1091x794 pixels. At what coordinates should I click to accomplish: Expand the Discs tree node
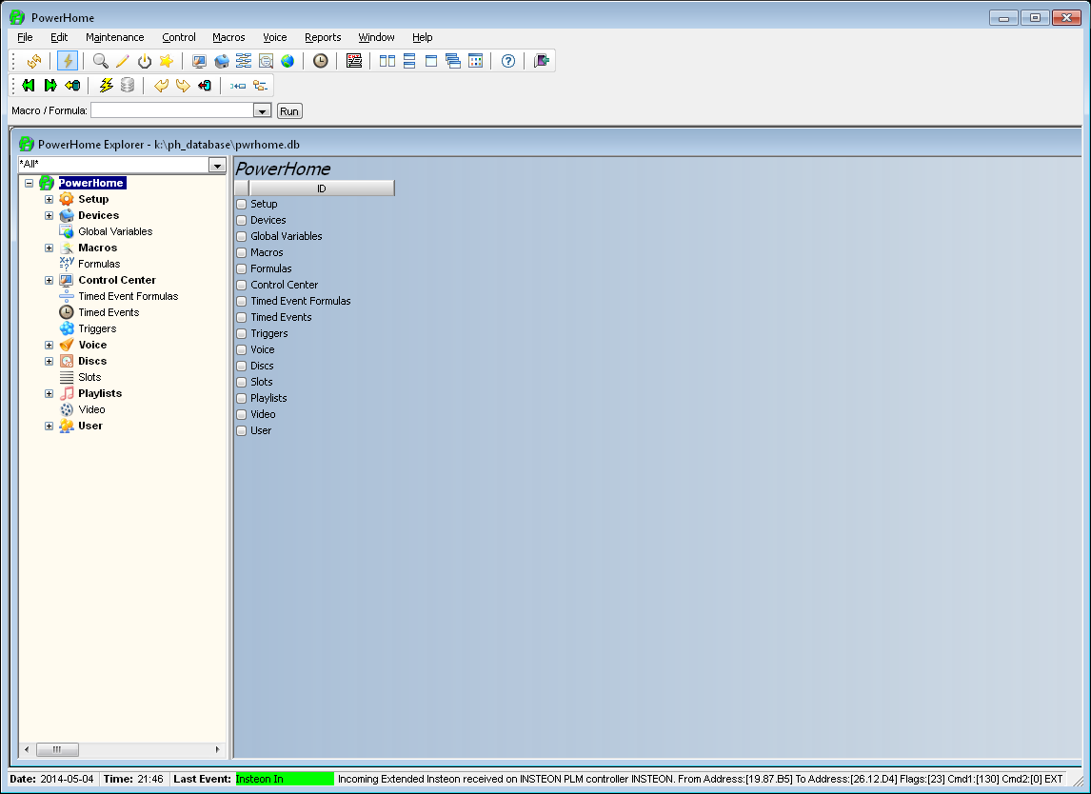(x=49, y=361)
